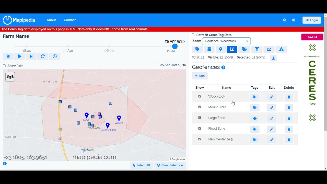Open the alerts warning triangle tab
The image size is (327, 184).
click(x=281, y=49)
